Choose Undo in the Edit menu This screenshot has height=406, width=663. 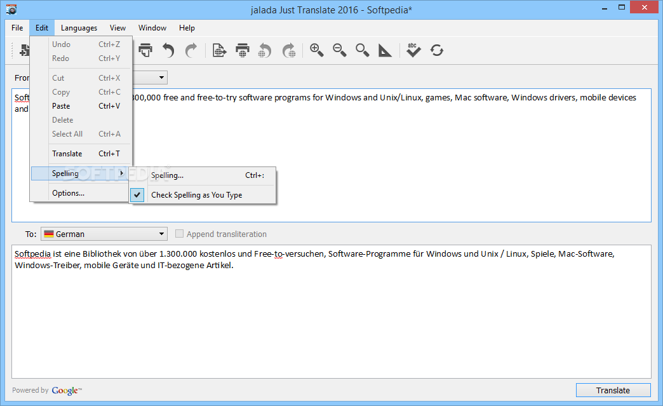click(82, 44)
